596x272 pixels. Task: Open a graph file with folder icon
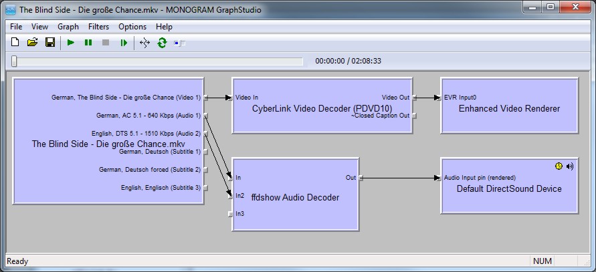32,43
